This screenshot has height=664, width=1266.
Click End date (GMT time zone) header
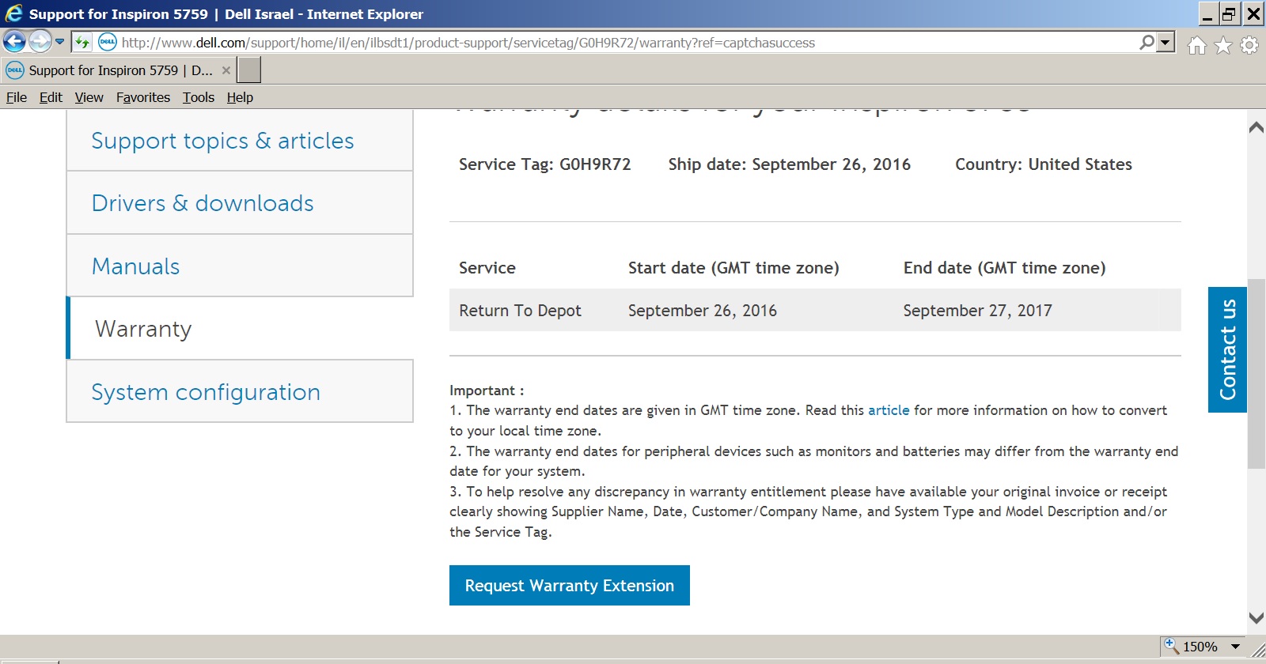(x=1005, y=268)
